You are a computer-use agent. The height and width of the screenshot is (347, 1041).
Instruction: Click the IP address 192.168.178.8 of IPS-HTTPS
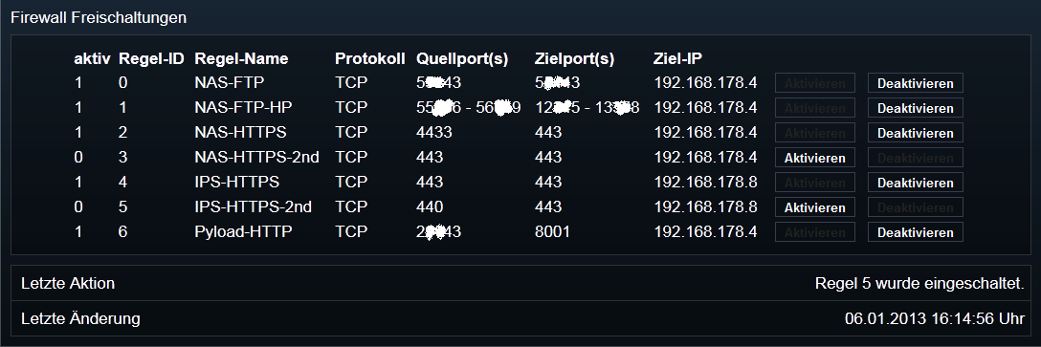(706, 182)
